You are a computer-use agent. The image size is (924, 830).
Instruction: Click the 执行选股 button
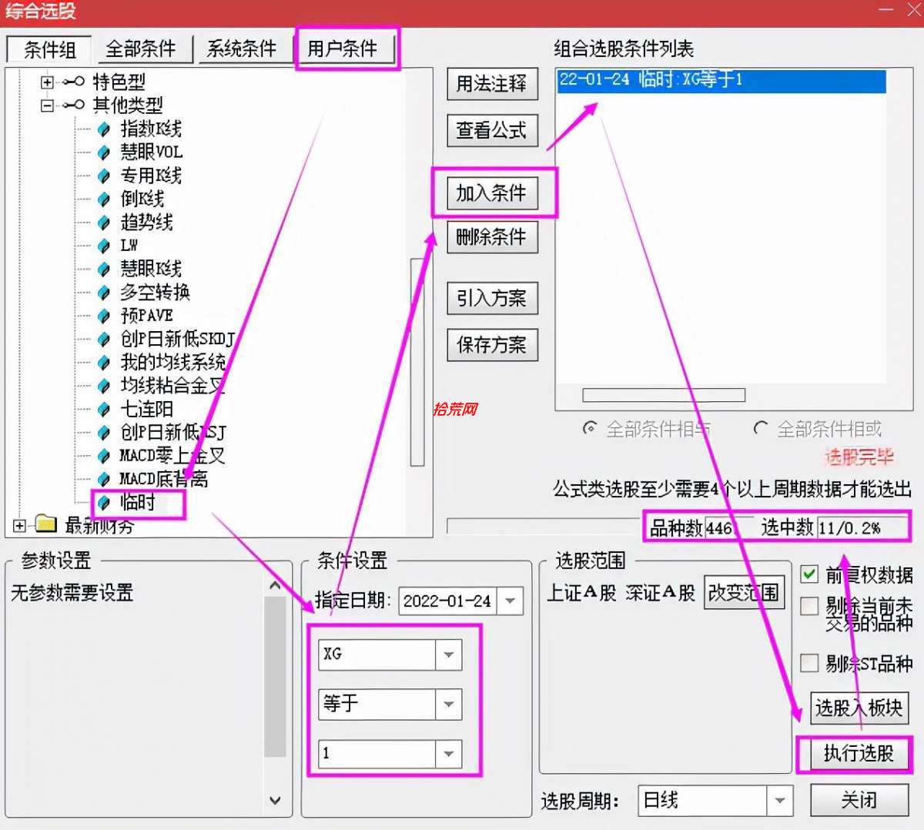[x=859, y=753]
